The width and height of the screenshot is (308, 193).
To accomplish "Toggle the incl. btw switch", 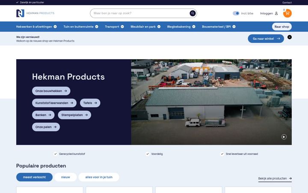I will point(236,13).
